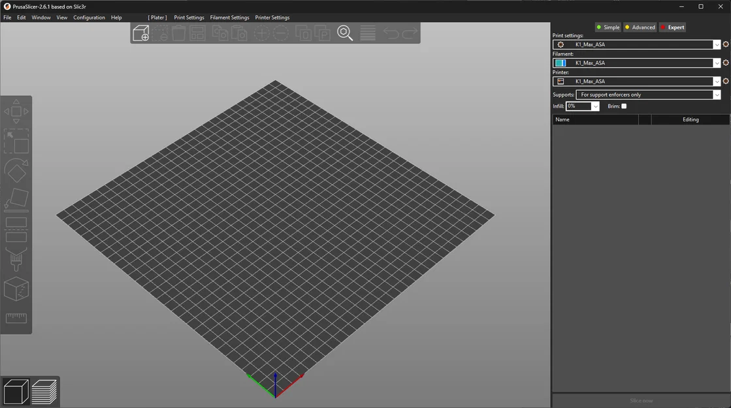Image resolution: width=731 pixels, height=408 pixels.
Task: Select the Measure ruler tool
Action: click(x=16, y=318)
